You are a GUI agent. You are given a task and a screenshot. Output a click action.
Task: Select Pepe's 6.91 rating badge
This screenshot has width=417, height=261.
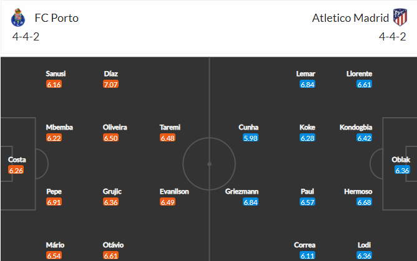click(54, 202)
